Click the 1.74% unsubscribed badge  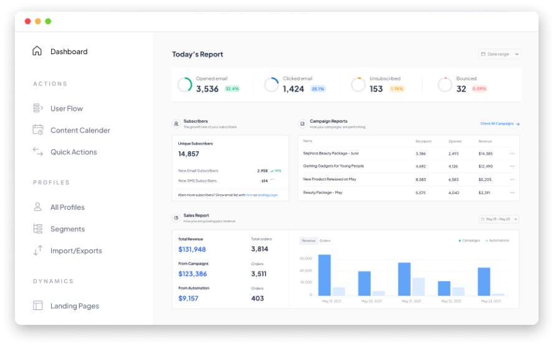397,89
